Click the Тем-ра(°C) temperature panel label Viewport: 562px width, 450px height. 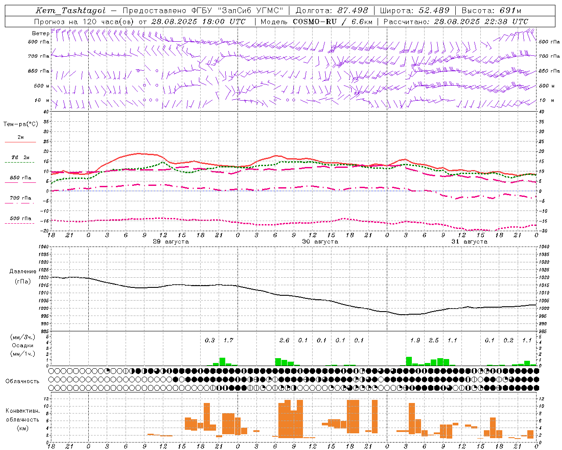[x=21, y=124]
